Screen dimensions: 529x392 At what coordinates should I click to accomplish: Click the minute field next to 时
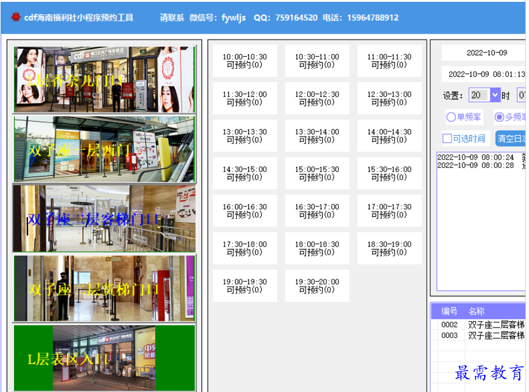(521, 95)
